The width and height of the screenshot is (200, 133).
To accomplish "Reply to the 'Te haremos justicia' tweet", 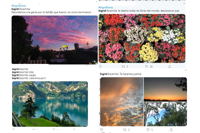I will pos(101,130).
